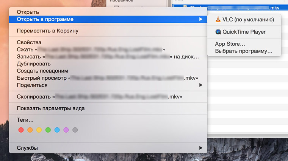288x161 pixels.
Task: Open the Службы submenu
Action: click(x=108, y=148)
